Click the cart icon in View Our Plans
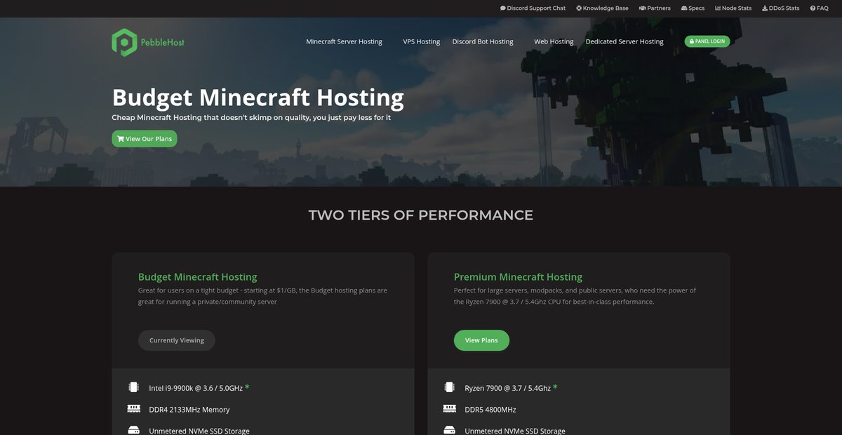Viewport: 842px width, 435px height. pos(121,139)
